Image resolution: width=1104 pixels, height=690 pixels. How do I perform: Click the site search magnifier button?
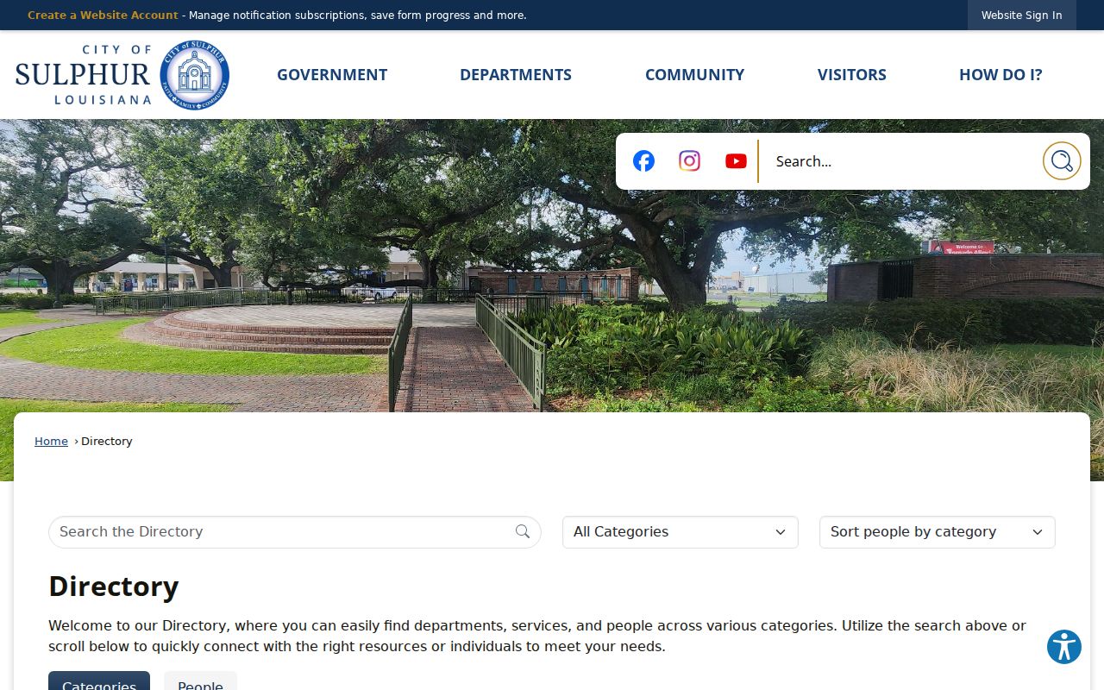click(1062, 161)
